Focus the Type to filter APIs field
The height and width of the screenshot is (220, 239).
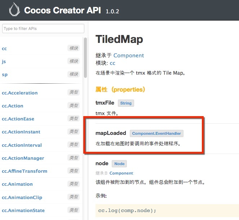coord(43,28)
